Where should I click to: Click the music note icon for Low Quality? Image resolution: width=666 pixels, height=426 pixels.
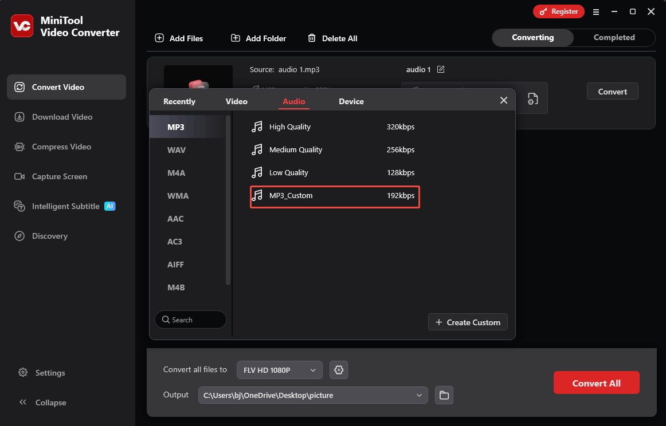pos(257,172)
